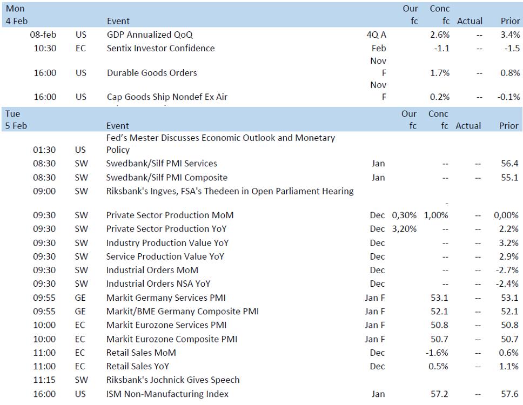The image size is (523, 405).
Task: Click 'Markit Eurozone Services PMI' event
Action: point(166,325)
